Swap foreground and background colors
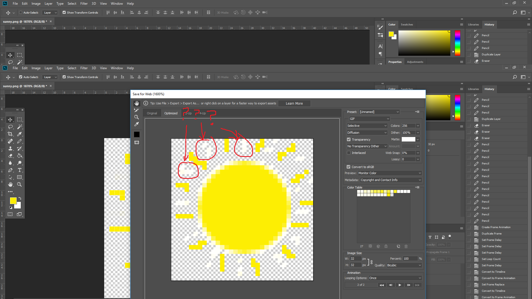Image resolution: width=532 pixels, height=299 pixels. pos(20,198)
